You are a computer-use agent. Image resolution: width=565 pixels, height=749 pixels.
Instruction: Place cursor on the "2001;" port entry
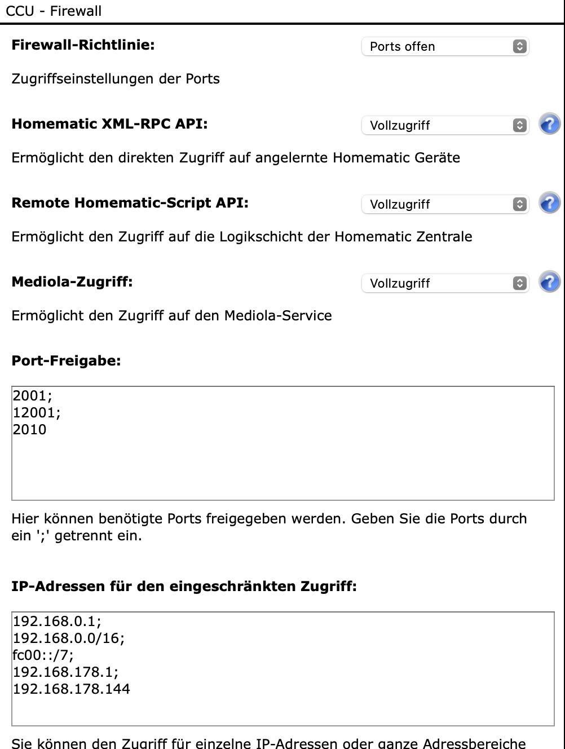coord(32,396)
